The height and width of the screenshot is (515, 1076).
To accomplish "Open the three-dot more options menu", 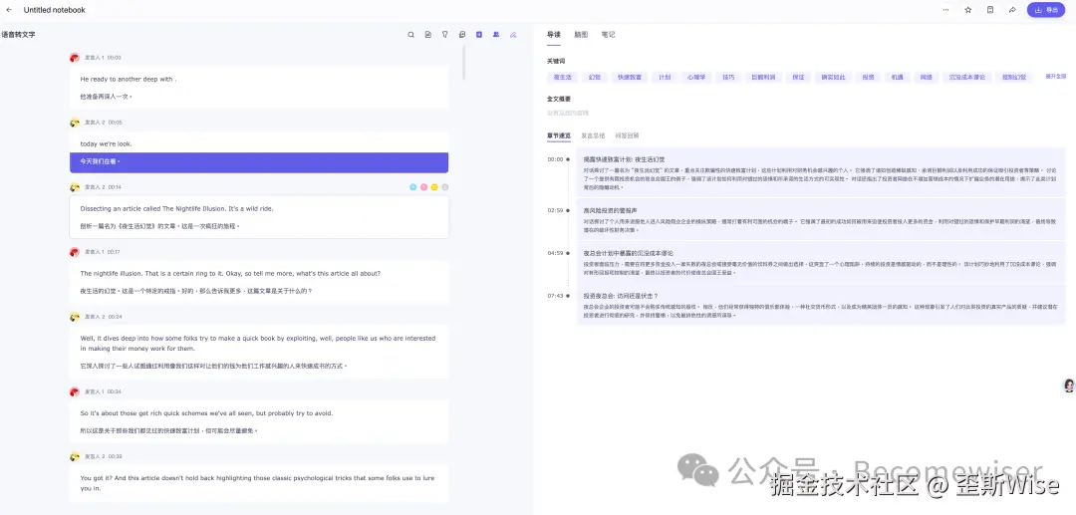I will click(x=945, y=10).
